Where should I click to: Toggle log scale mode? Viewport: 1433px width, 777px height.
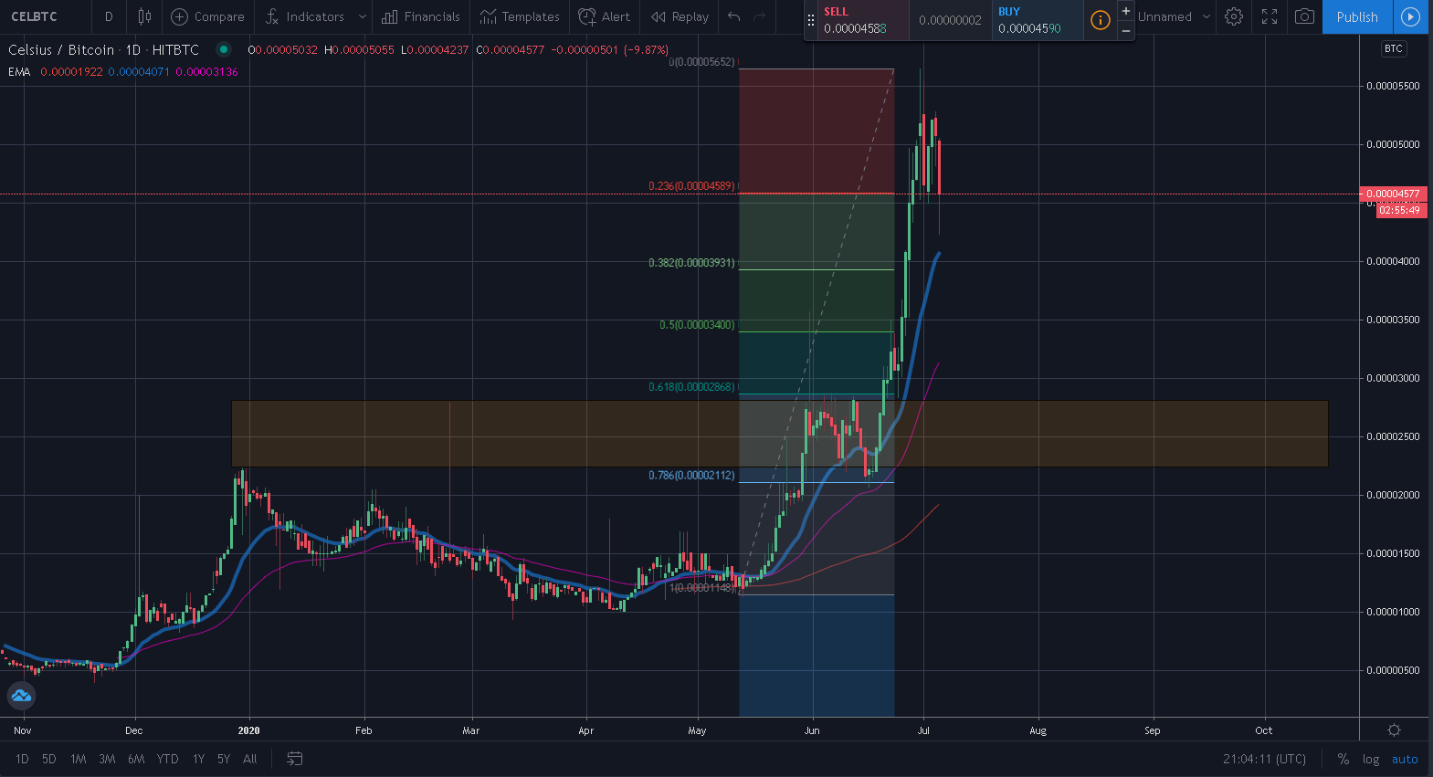pos(1371,759)
